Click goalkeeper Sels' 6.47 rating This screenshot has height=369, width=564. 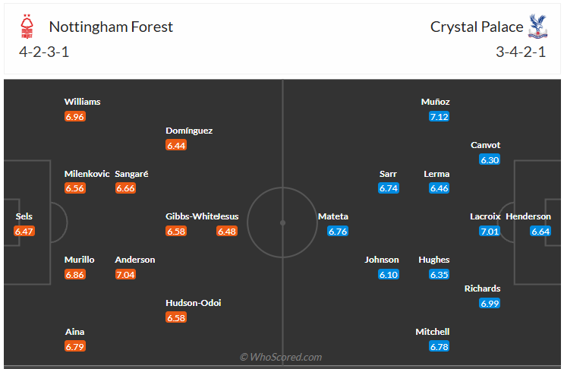(24, 232)
